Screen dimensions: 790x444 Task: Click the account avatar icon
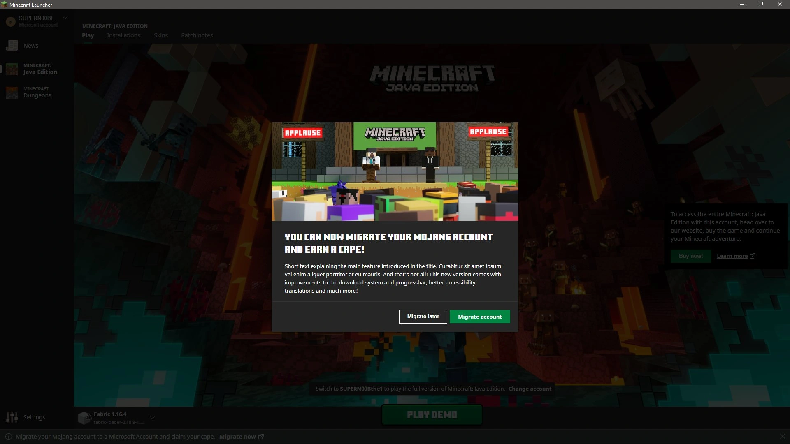coord(11,21)
